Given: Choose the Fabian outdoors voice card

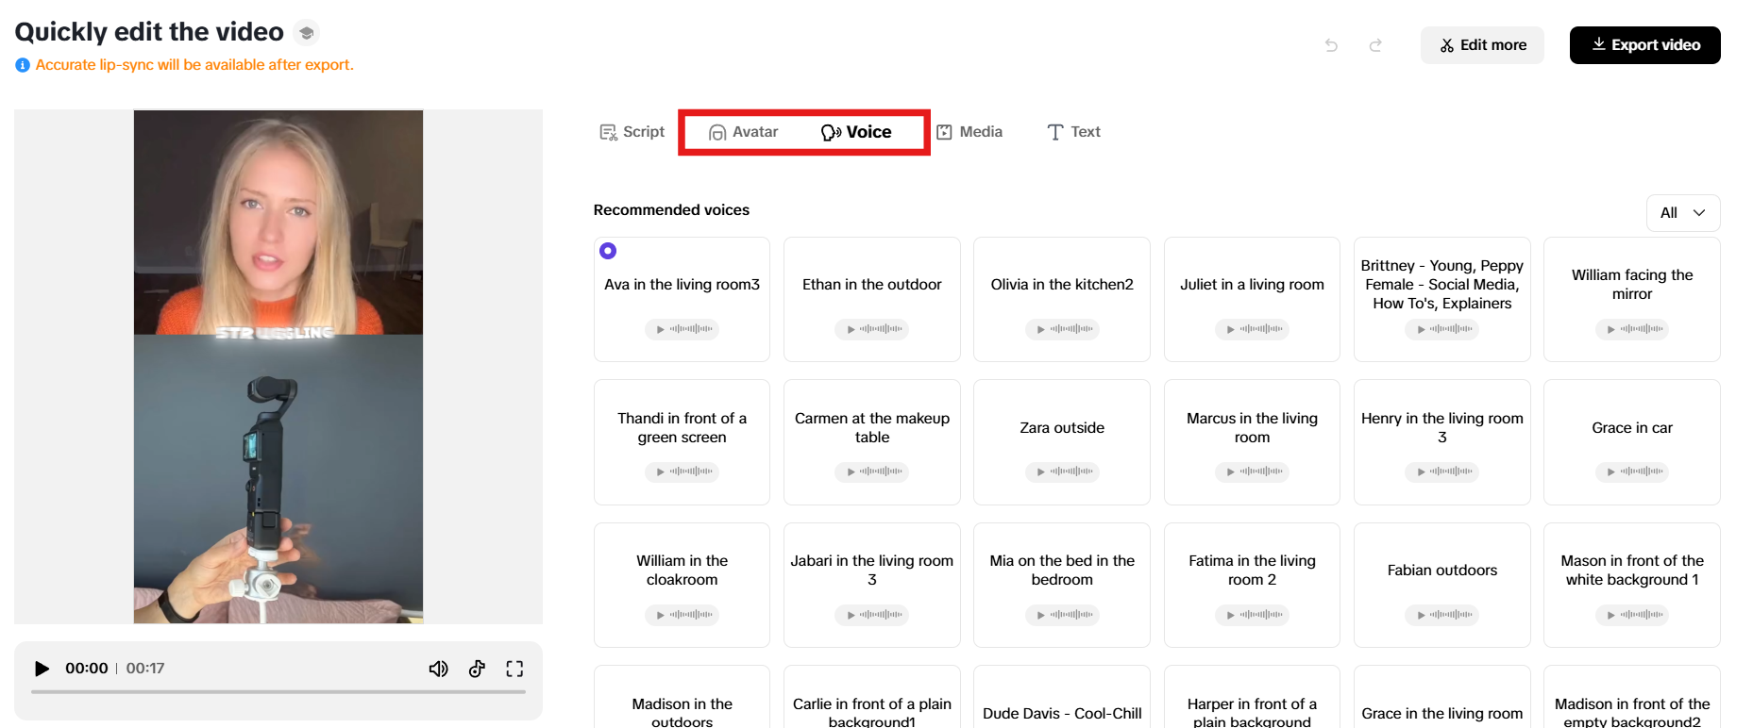Looking at the screenshot, I should coord(1441,571).
